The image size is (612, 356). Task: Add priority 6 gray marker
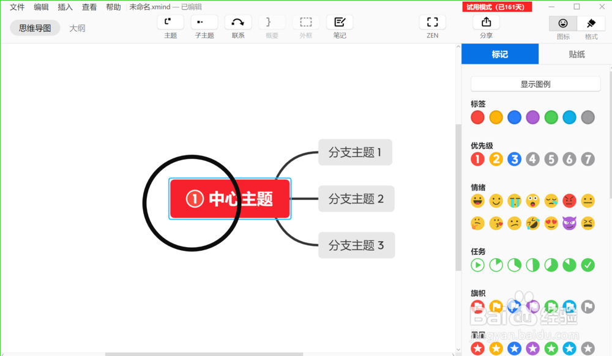pyautogui.click(x=569, y=159)
